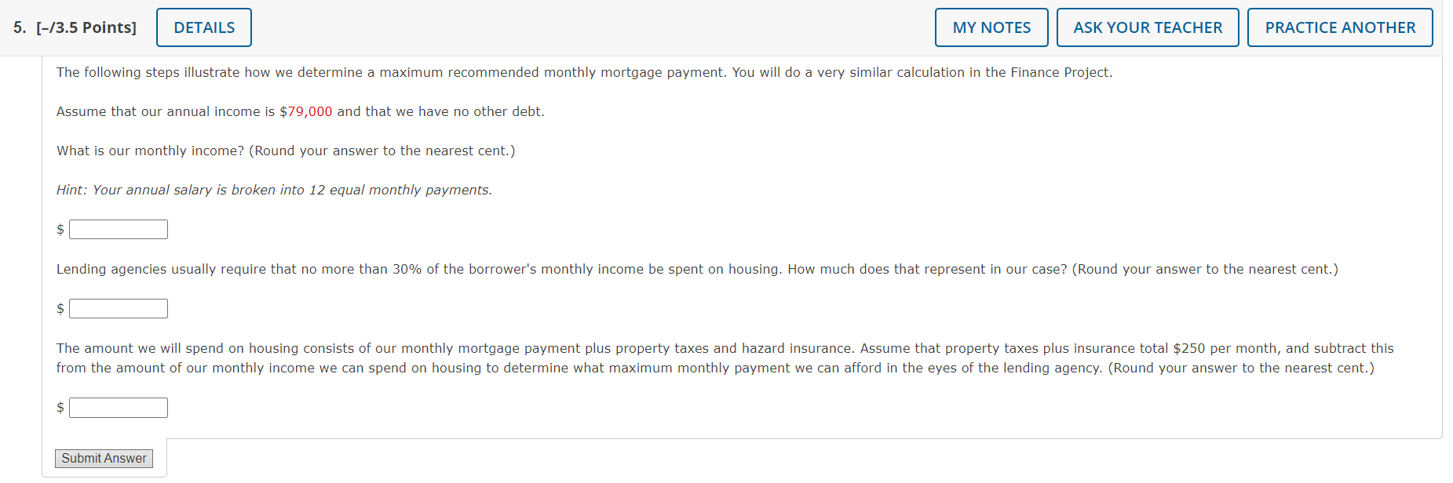Screen dimensions: 1453x483
Task: Submit your answers for question 5
Action: (103, 458)
